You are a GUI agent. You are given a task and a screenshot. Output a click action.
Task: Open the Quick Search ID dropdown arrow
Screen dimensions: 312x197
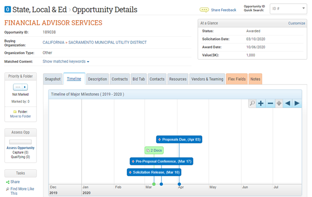(x=304, y=8)
